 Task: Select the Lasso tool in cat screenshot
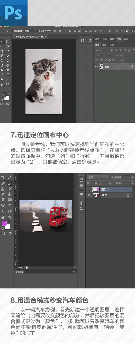(x=2, y=46)
